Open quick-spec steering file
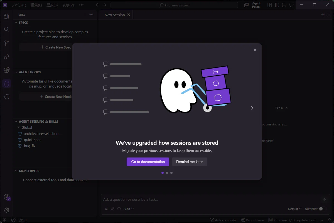The height and width of the screenshot is (223, 334). pos(33,140)
